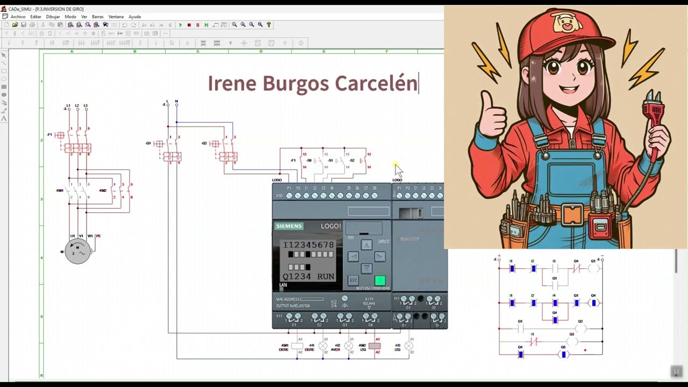
Task: Open a file with the folder icon
Action: (x=15, y=25)
